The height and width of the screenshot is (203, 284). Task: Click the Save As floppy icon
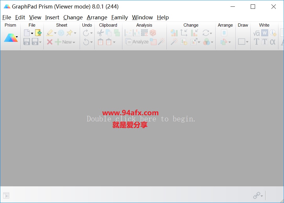point(35,42)
